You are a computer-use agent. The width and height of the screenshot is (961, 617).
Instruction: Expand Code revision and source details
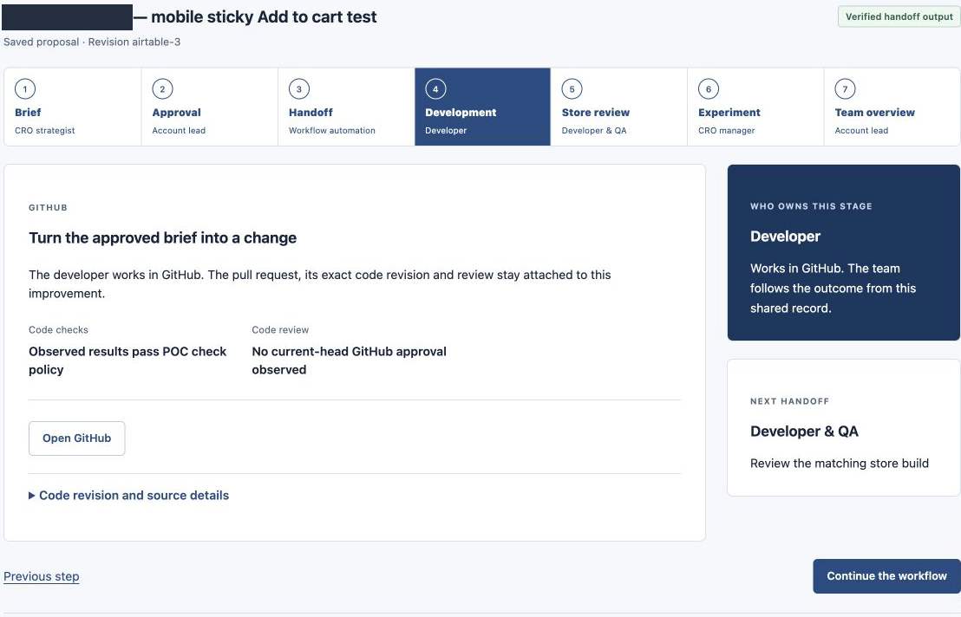128,495
